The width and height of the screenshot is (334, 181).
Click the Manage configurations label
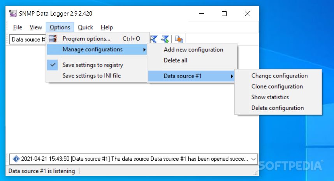point(92,49)
